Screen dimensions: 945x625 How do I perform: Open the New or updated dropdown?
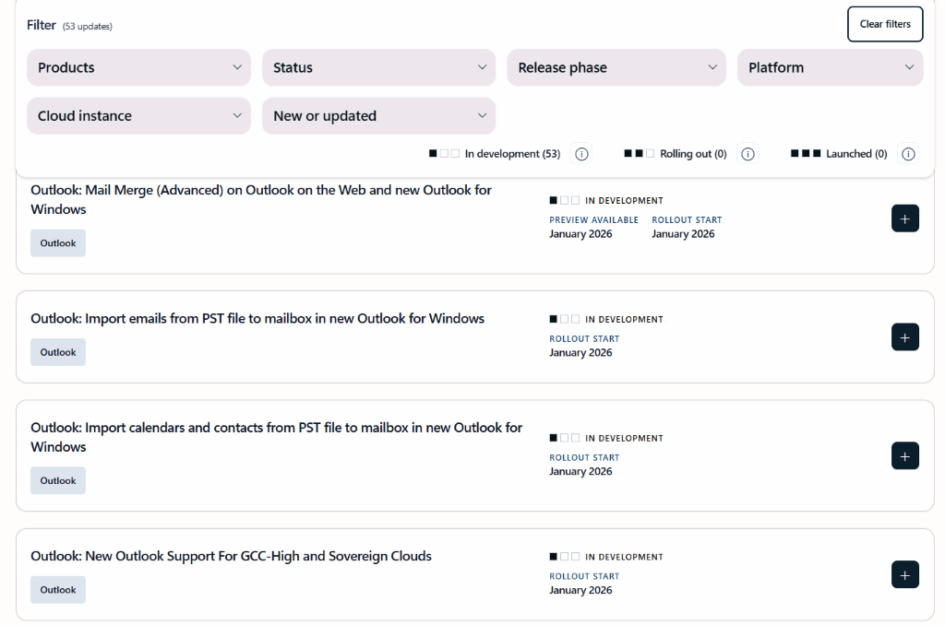click(378, 115)
